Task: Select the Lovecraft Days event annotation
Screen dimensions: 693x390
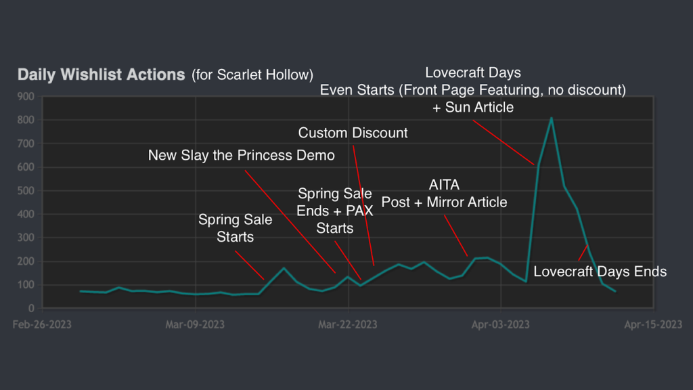Action: [473, 90]
